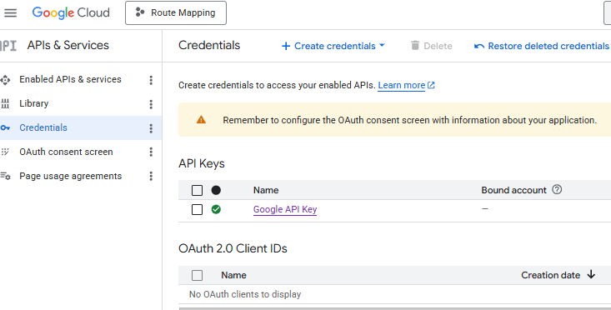The image size is (611, 310).
Task: Click the Creation date sort arrow
Action: 591,274
